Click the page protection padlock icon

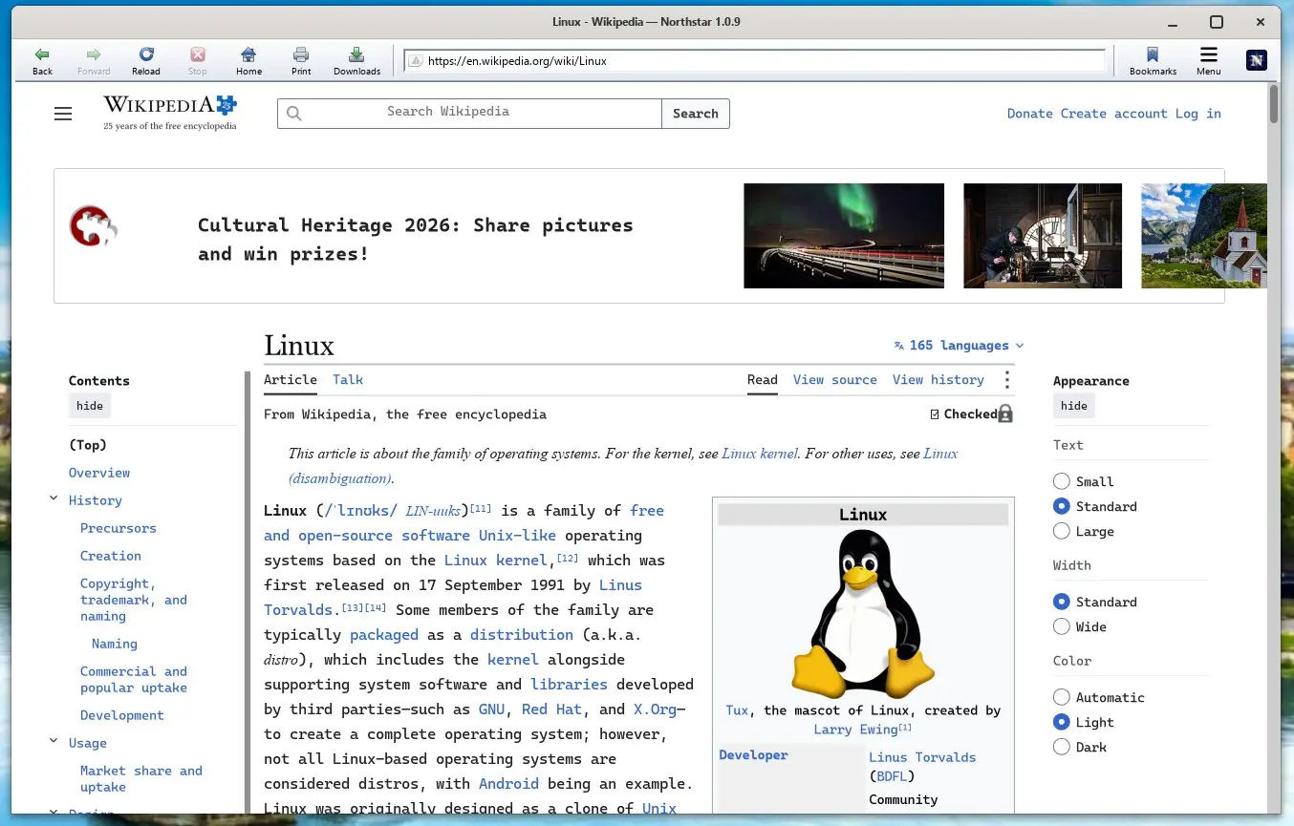click(1004, 413)
